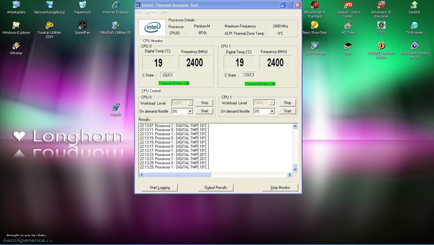This screenshot has height=245, width=434.
Task: Open the Arbeitsplatz desktop icon
Action: coord(16,8)
